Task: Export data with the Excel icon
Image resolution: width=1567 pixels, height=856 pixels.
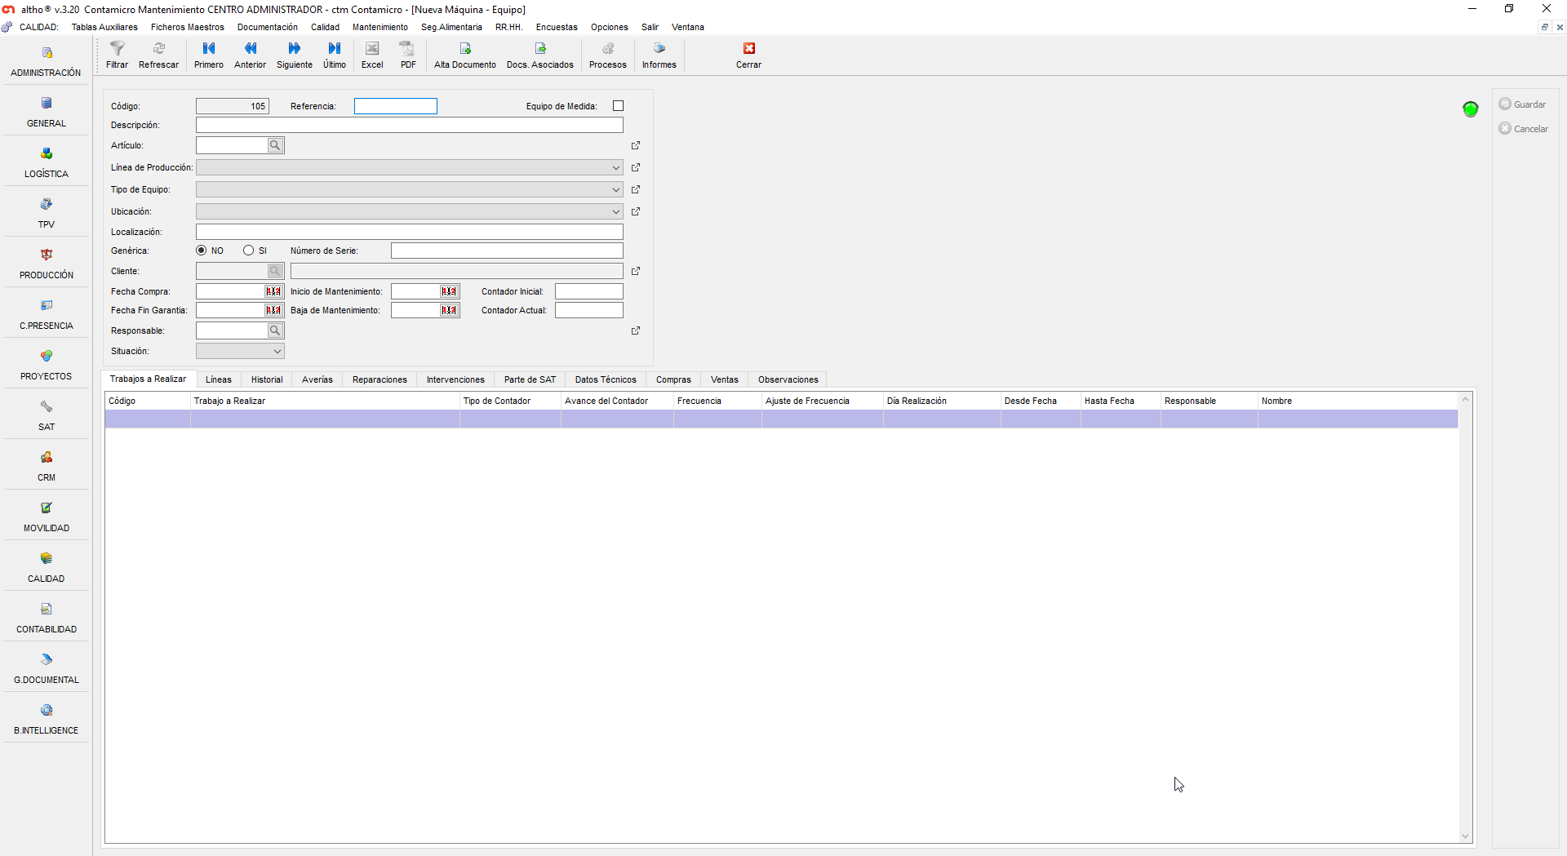Action: (372, 49)
